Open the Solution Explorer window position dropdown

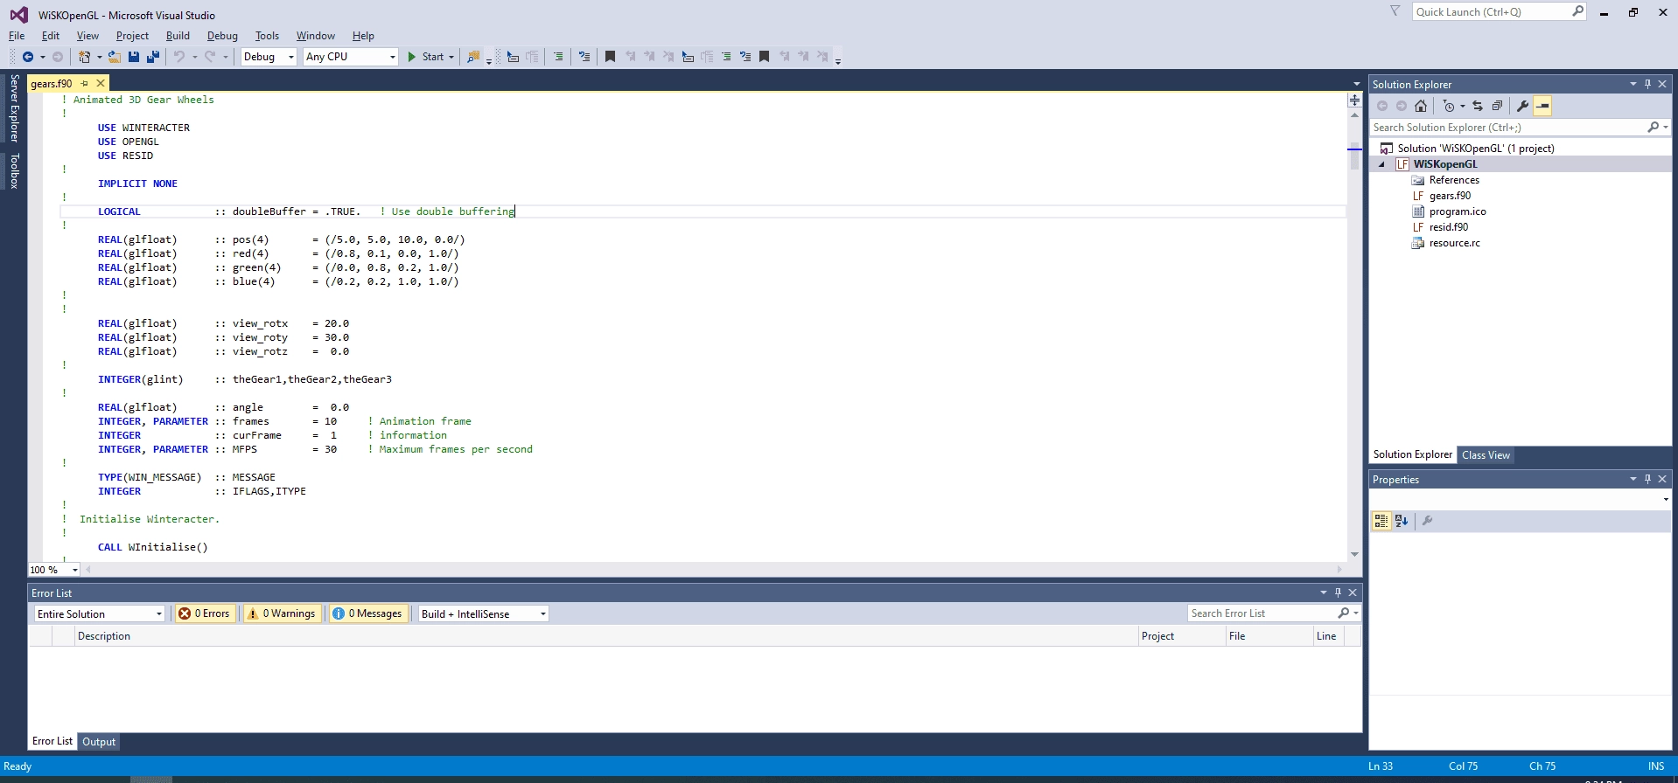[x=1633, y=84]
